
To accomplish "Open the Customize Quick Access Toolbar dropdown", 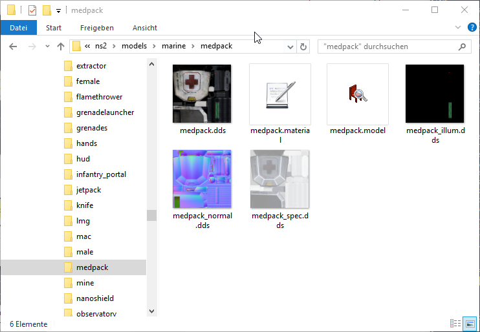I will pos(58,11).
